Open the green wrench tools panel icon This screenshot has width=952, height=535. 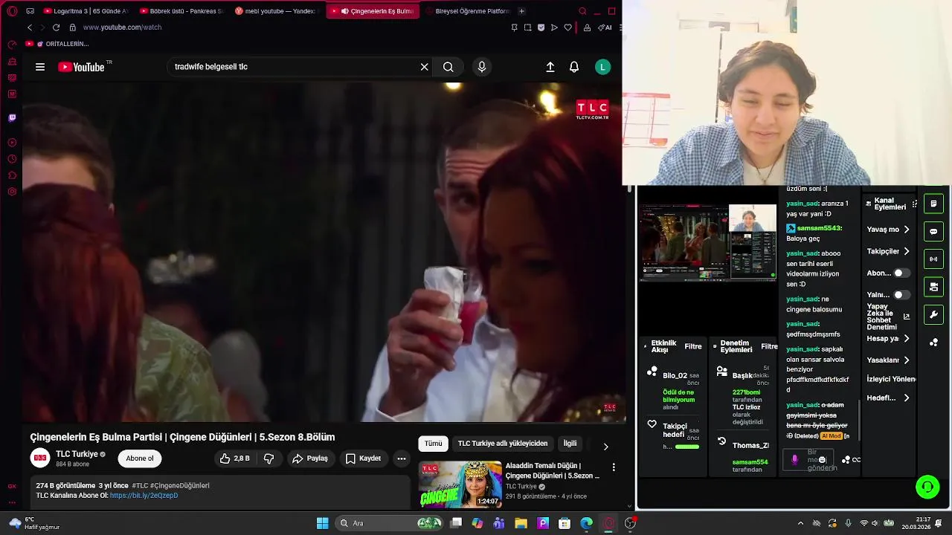[x=933, y=315]
